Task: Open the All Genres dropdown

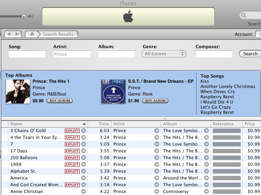Action: click(164, 54)
